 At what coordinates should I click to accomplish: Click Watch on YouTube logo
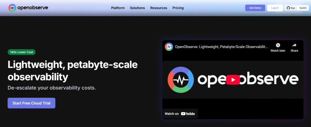tap(187, 114)
